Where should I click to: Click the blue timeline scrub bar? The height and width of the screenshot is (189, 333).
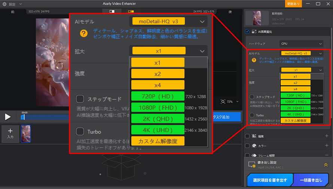point(47,117)
